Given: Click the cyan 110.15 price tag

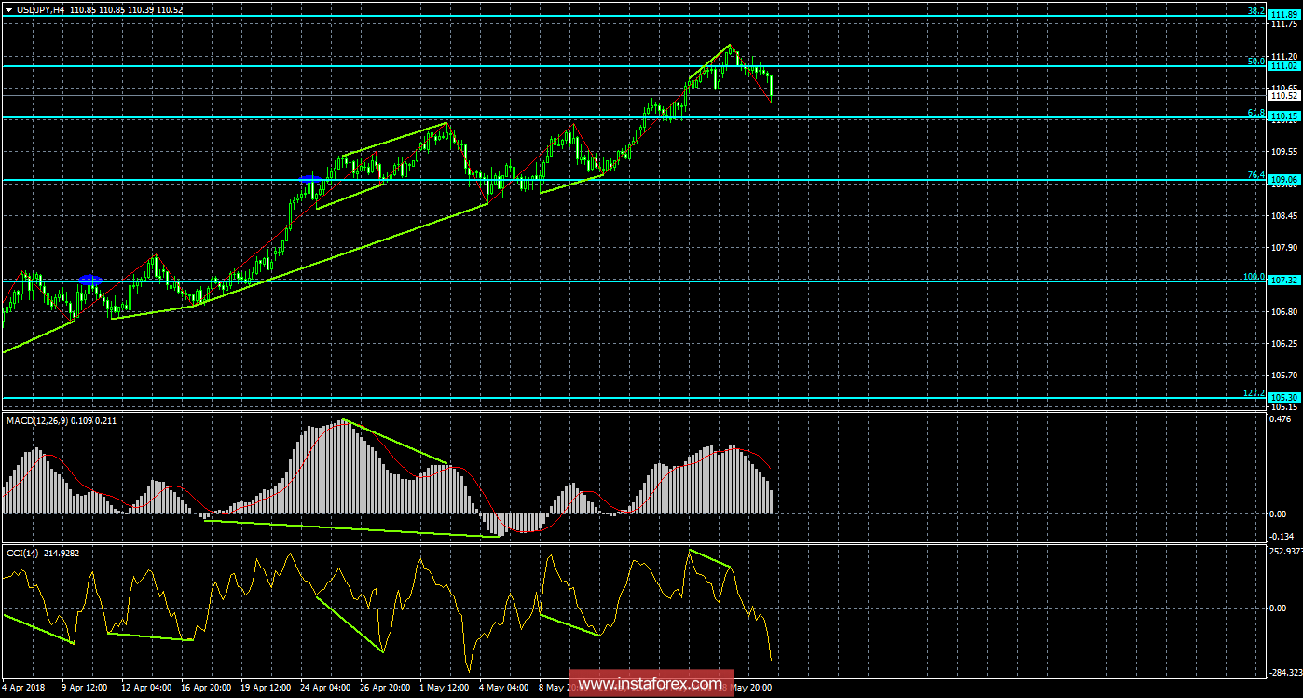Looking at the screenshot, I should click(x=1284, y=117).
